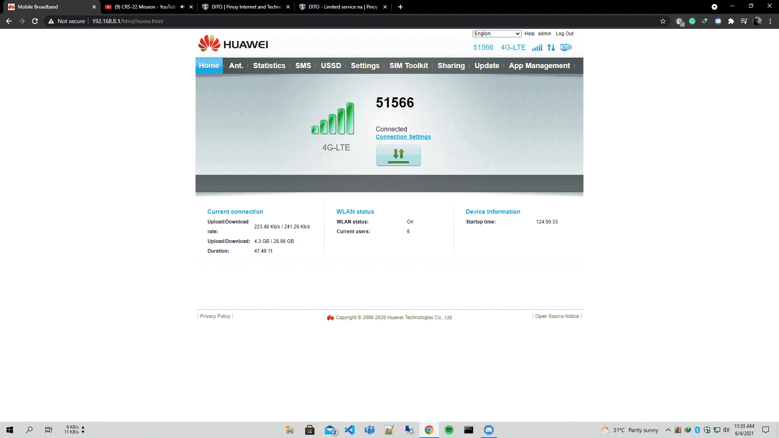779x438 pixels.
Task: Open the SIM Toolkit tab
Action: coord(409,66)
